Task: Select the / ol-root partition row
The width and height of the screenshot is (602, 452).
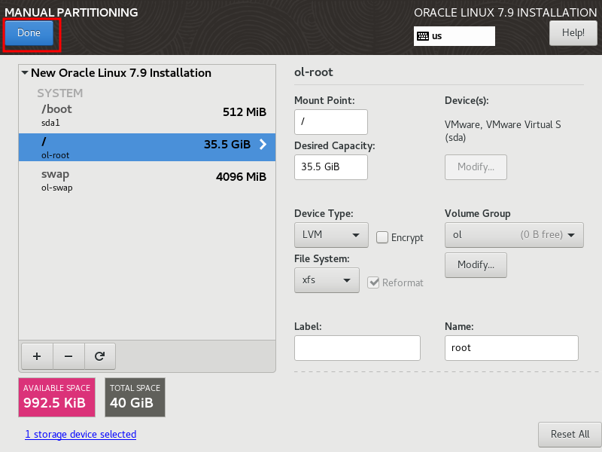Action: tap(147, 147)
